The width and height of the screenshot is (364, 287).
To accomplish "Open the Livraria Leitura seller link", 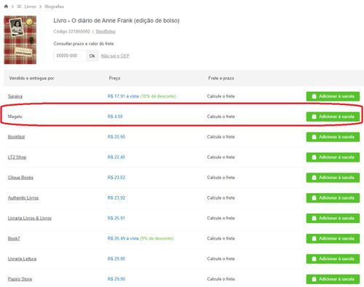I will [x=22, y=259].
